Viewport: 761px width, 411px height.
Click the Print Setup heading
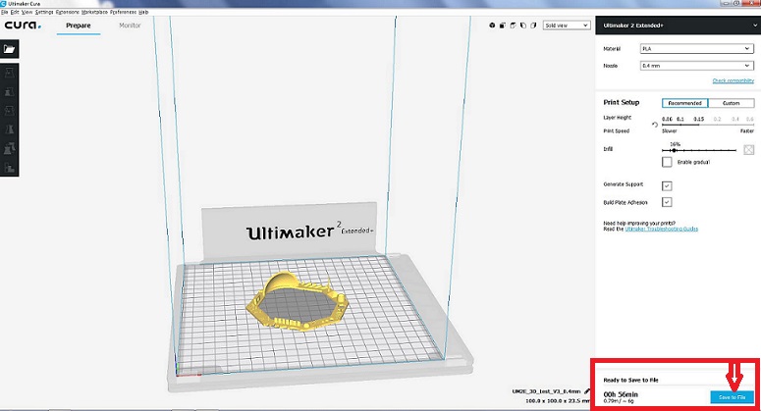click(622, 102)
